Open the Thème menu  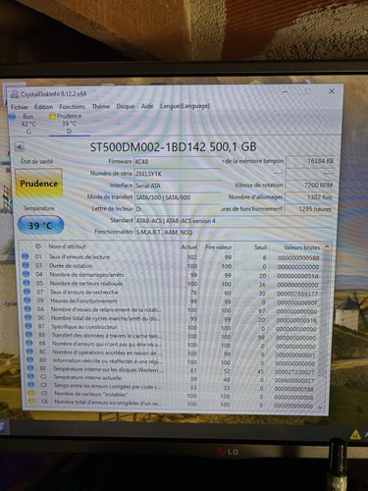101,106
